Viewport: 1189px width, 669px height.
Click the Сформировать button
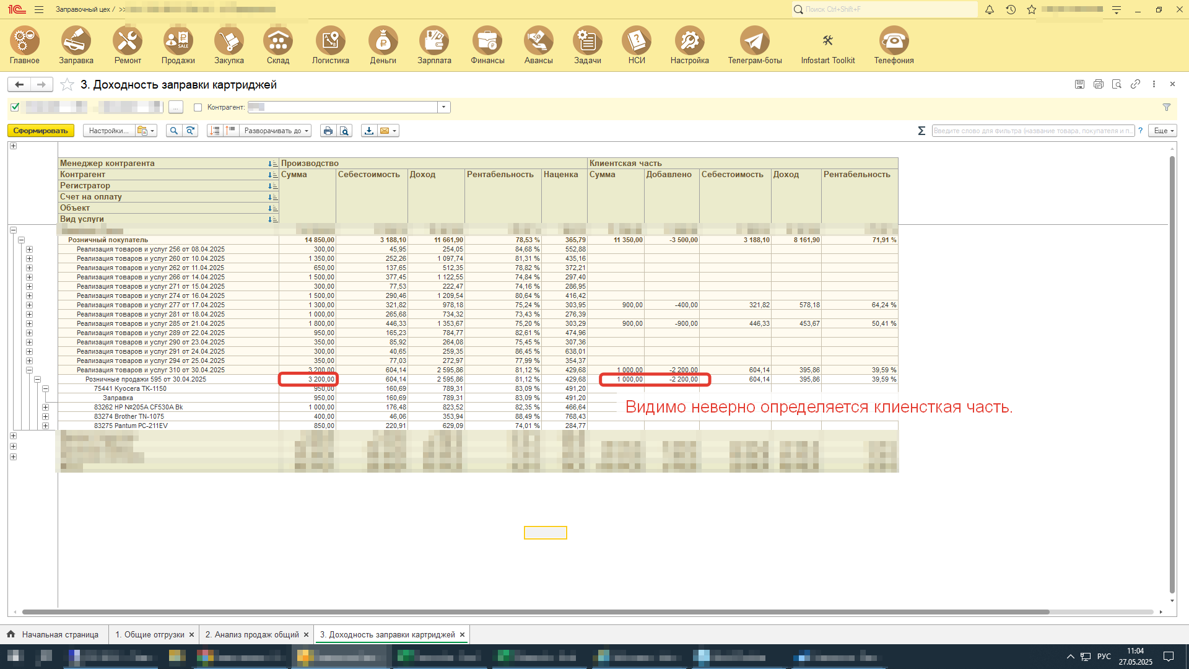coord(41,131)
